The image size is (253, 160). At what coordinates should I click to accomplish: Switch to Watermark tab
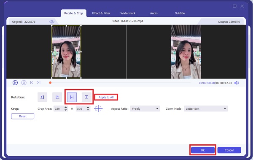[128, 13]
